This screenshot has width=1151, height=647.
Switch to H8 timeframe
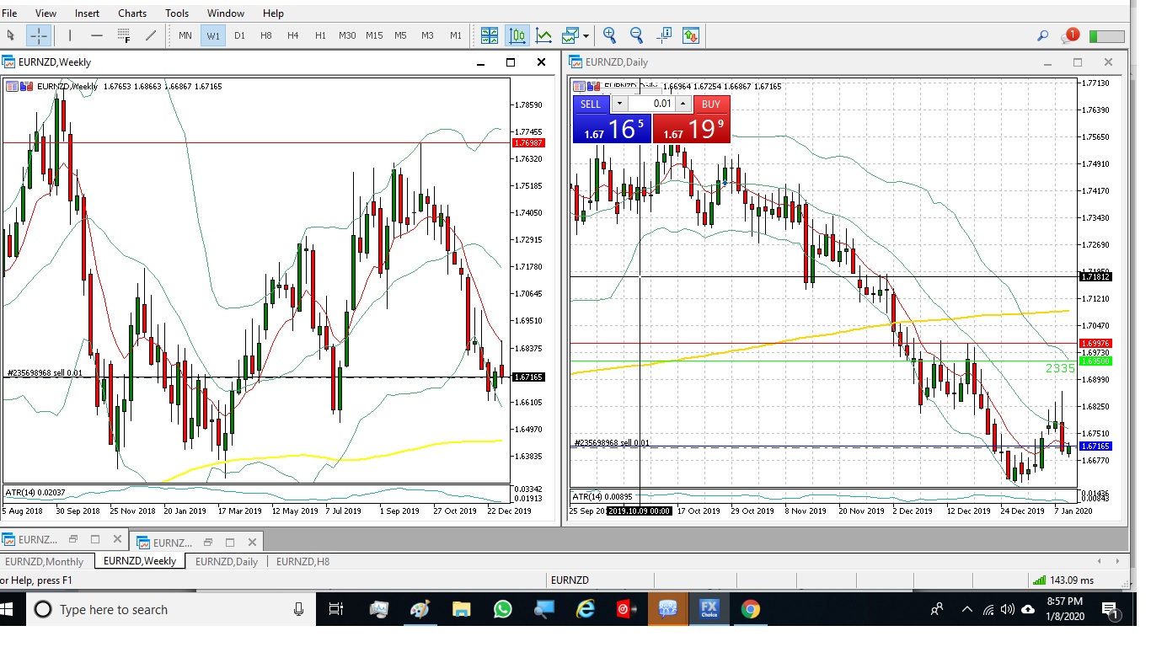click(266, 35)
